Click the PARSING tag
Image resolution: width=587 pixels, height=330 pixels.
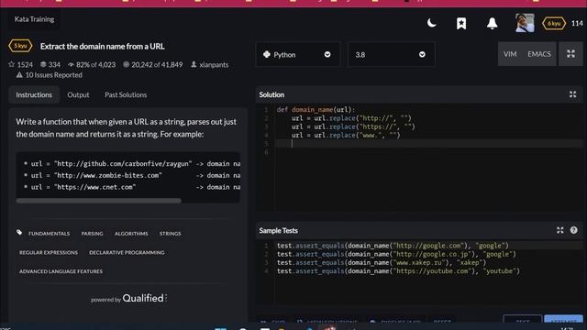coord(92,234)
